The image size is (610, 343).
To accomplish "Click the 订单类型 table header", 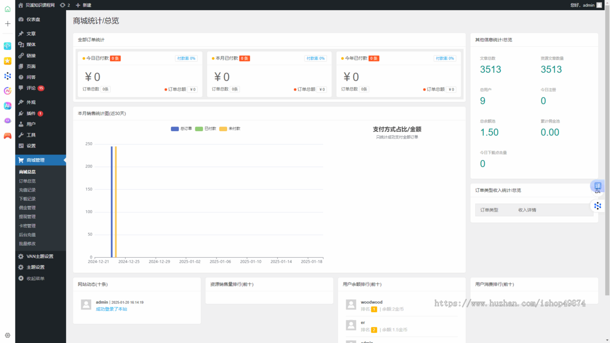I will click(489, 210).
